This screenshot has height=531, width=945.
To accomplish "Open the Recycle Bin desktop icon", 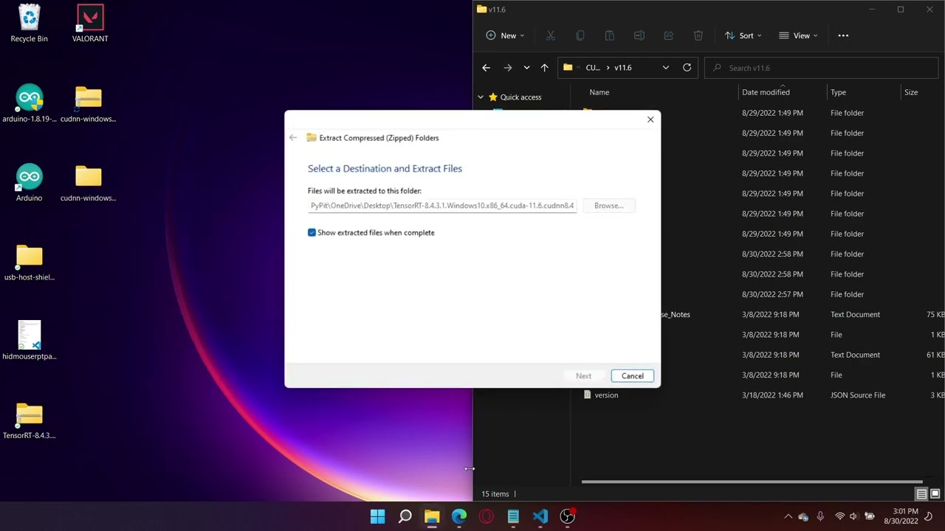I will [x=29, y=24].
